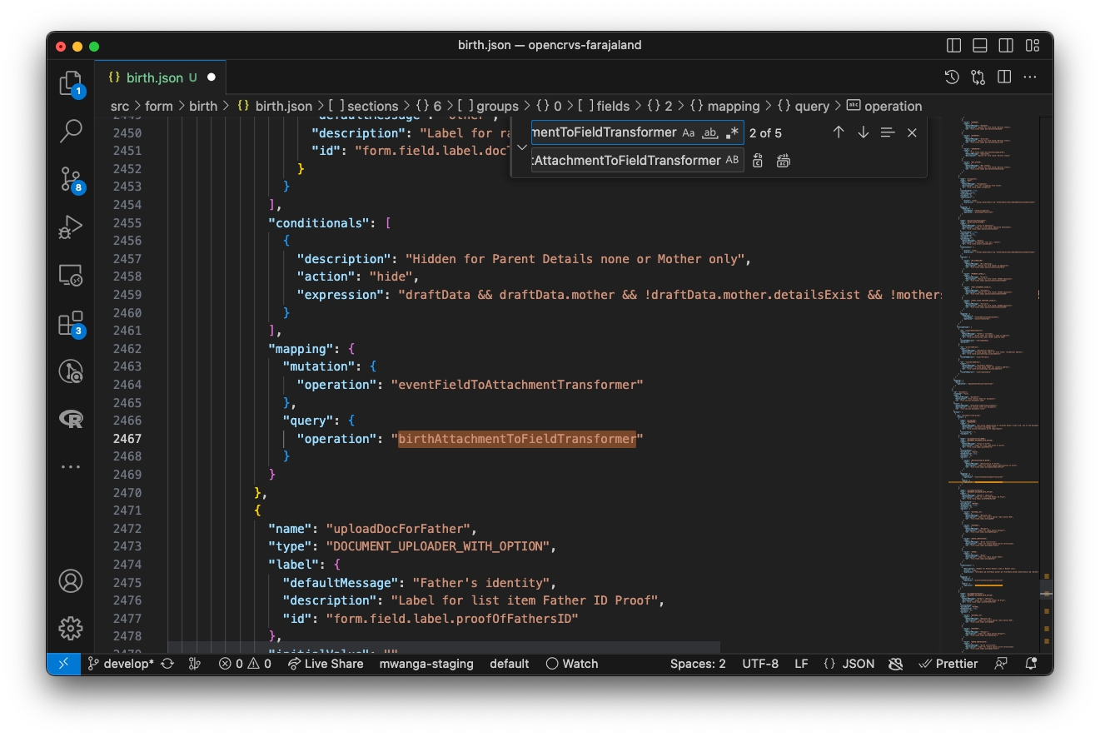
Task: Toggle Find in Selection
Action: click(x=888, y=132)
